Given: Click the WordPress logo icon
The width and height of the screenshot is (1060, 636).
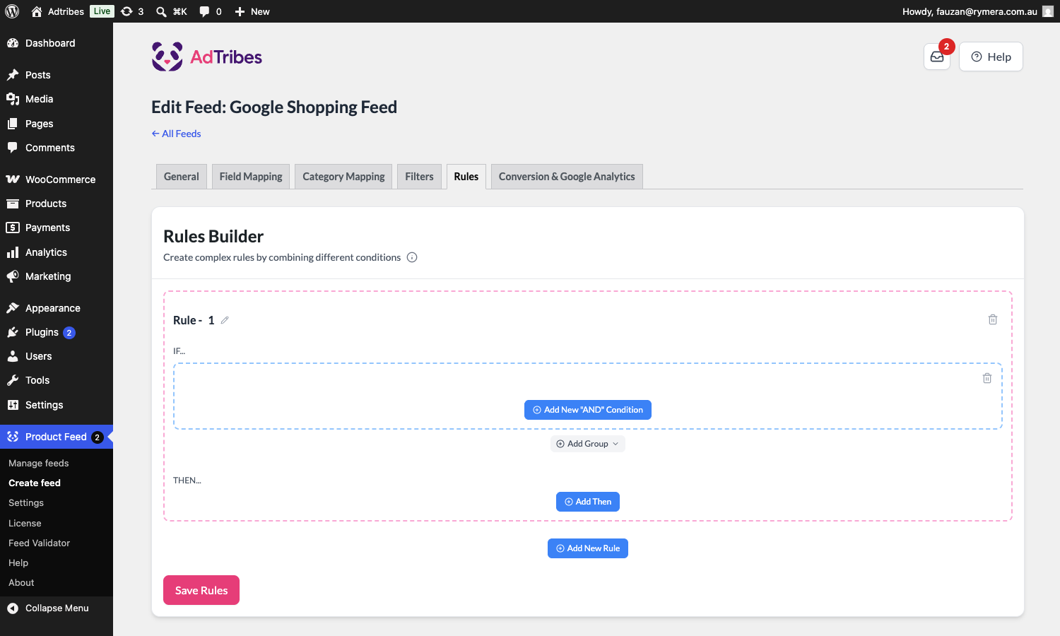Looking at the screenshot, I should click(12, 11).
